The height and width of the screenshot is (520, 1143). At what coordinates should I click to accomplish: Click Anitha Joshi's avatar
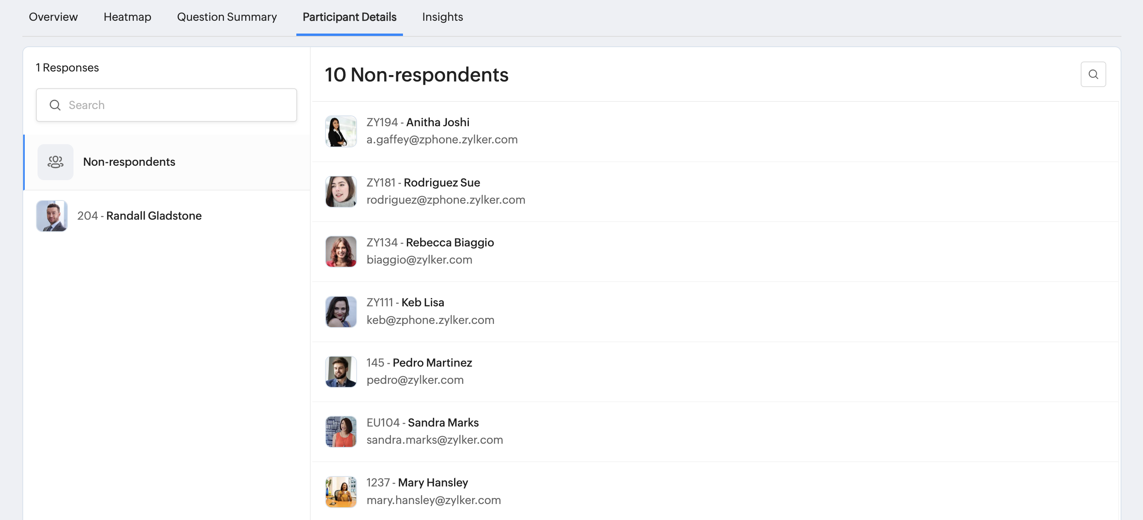[x=341, y=131]
